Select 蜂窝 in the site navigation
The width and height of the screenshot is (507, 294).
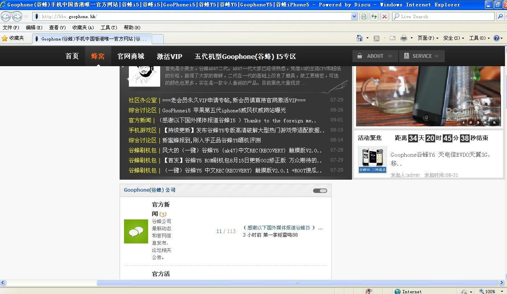pyautogui.click(x=98, y=56)
